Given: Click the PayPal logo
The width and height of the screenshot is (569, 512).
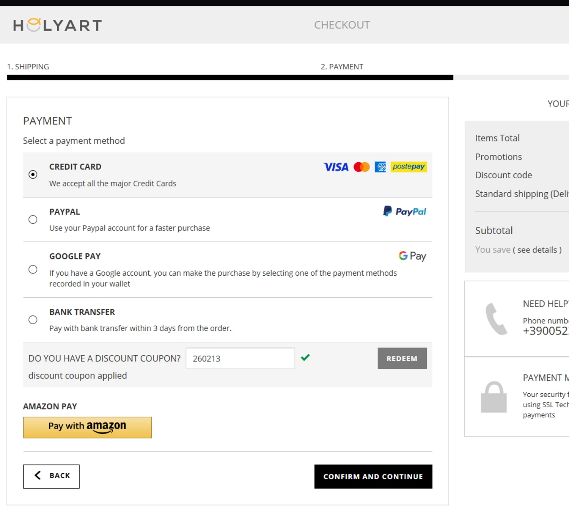Looking at the screenshot, I should pyautogui.click(x=405, y=211).
